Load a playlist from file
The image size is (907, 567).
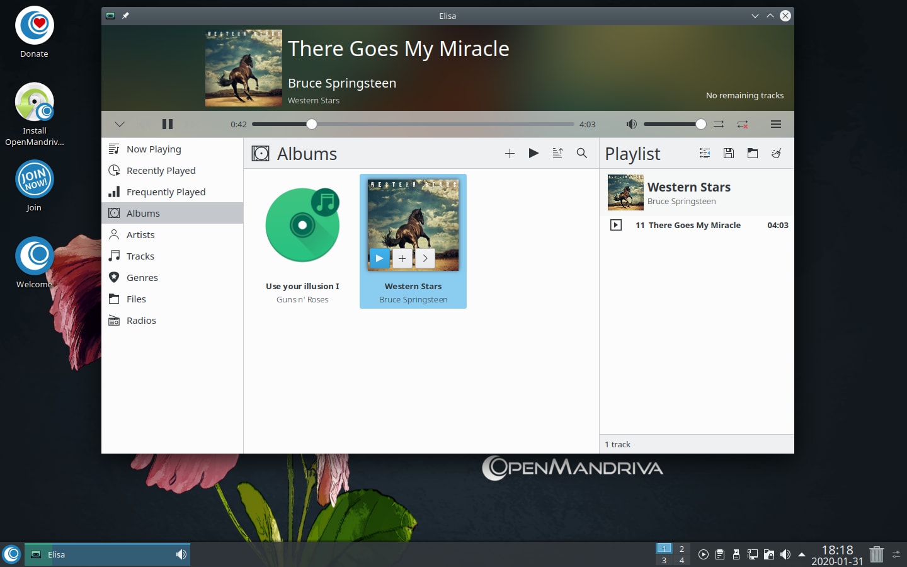coord(753,153)
